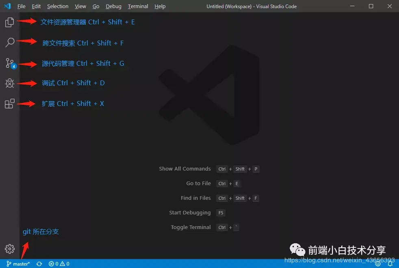Click the feedback smiley in status bar
The image size is (399, 268).
(378, 264)
